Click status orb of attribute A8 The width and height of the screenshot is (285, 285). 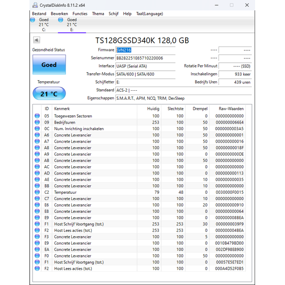[37, 148]
